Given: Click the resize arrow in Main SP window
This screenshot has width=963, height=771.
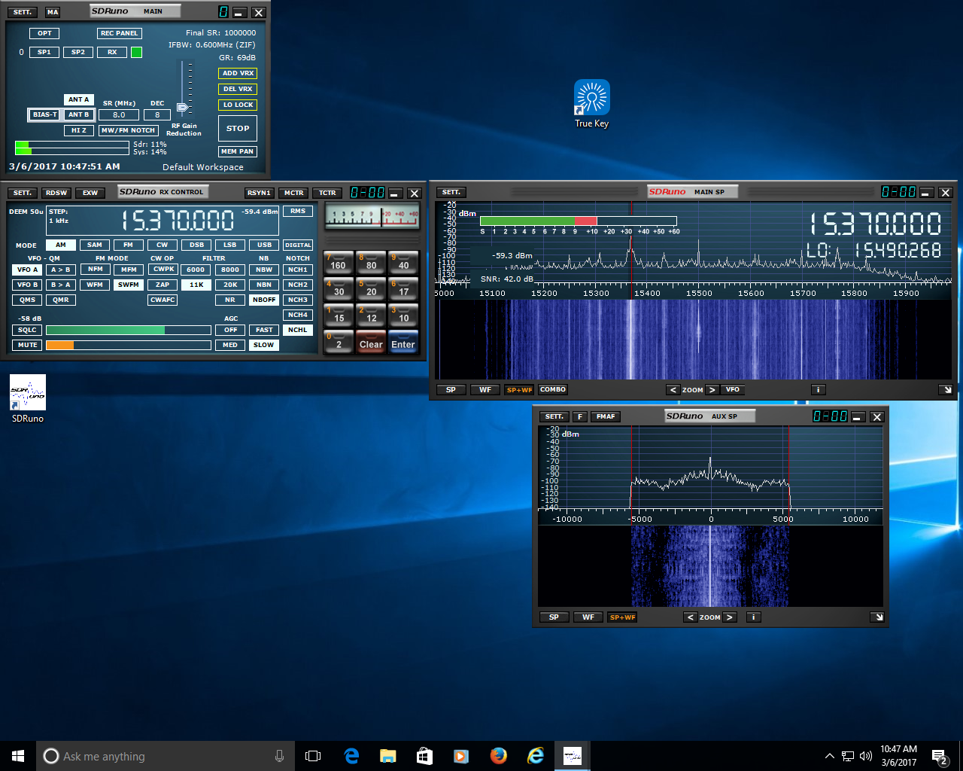Looking at the screenshot, I should (946, 390).
